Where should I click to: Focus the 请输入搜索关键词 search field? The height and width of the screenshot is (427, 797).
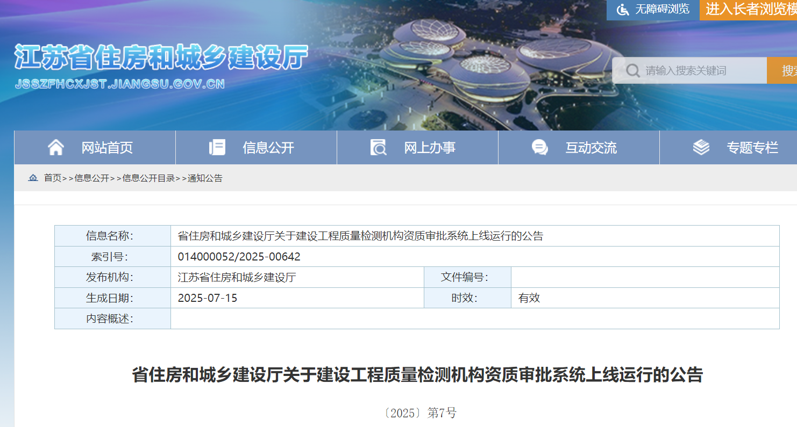point(689,70)
